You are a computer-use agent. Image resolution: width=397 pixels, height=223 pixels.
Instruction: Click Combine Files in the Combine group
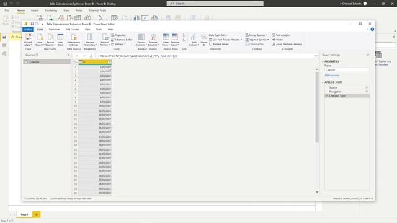point(255,44)
